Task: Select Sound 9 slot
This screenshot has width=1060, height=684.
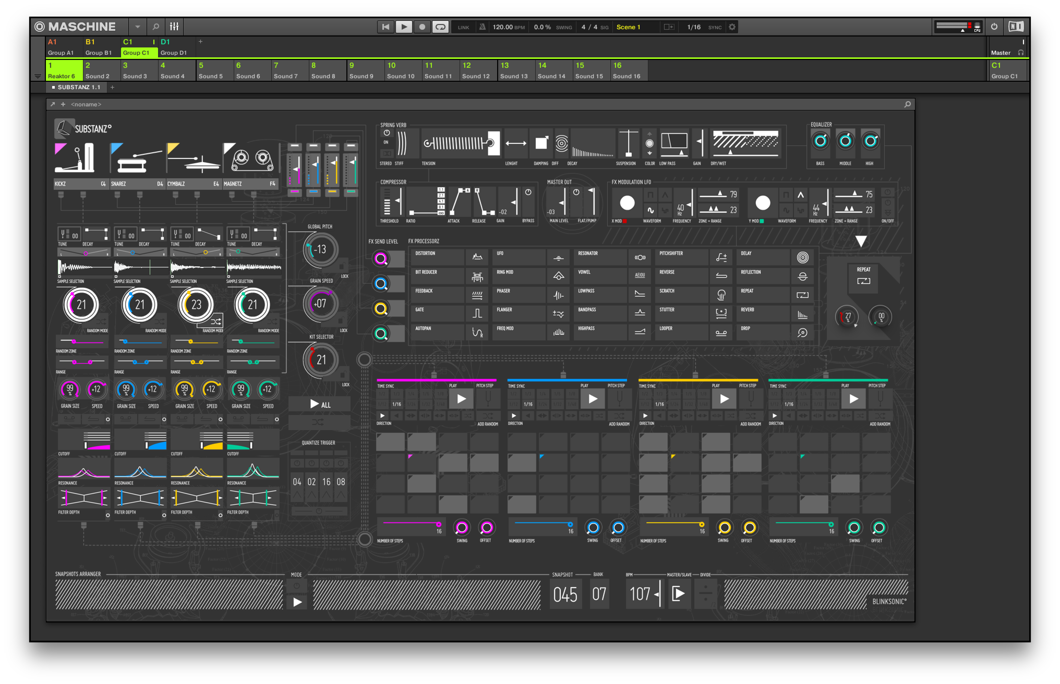Action: click(x=365, y=70)
